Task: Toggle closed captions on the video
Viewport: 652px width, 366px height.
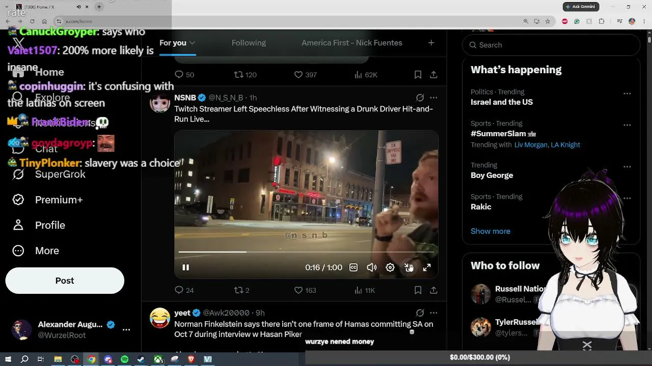Action: (x=354, y=267)
